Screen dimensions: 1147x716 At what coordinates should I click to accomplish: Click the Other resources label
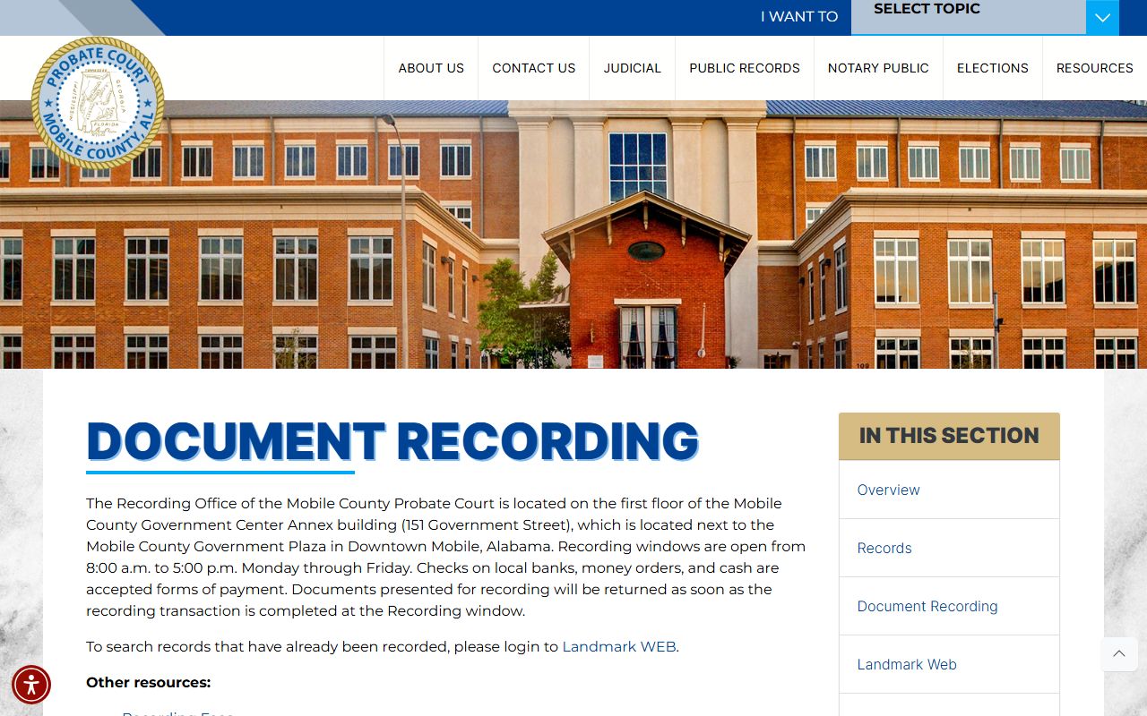point(148,682)
